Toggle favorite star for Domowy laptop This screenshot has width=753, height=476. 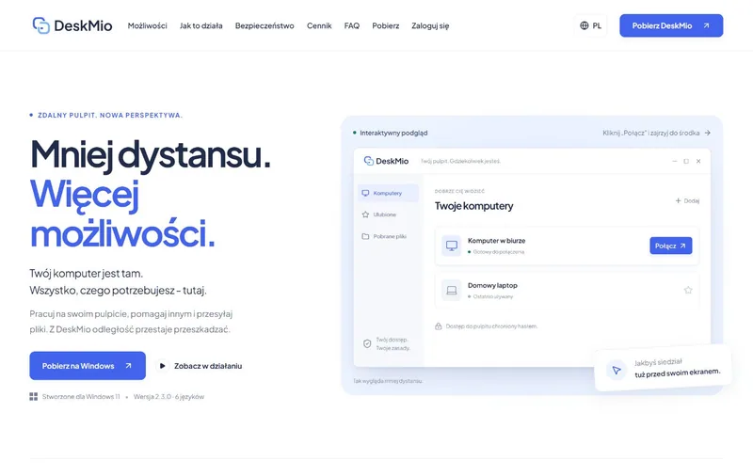[x=688, y=290]
